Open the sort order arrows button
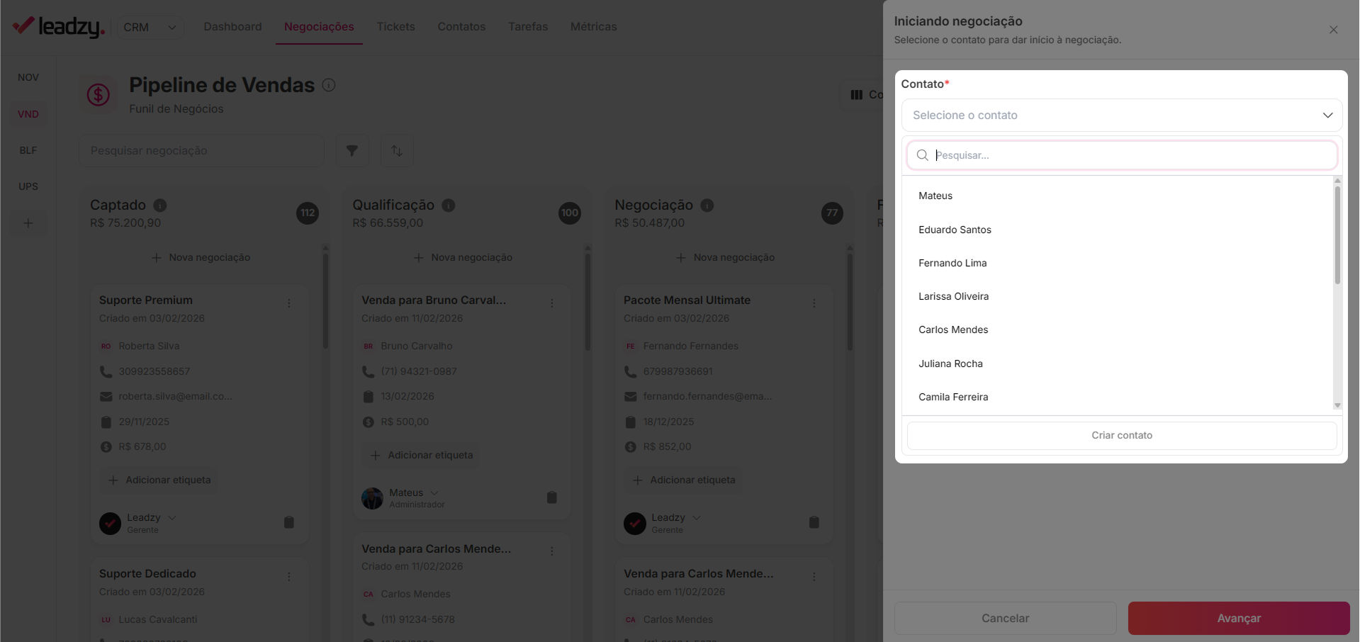The width and height of the screenshot is (1360, 642). (x=397, y=150)
